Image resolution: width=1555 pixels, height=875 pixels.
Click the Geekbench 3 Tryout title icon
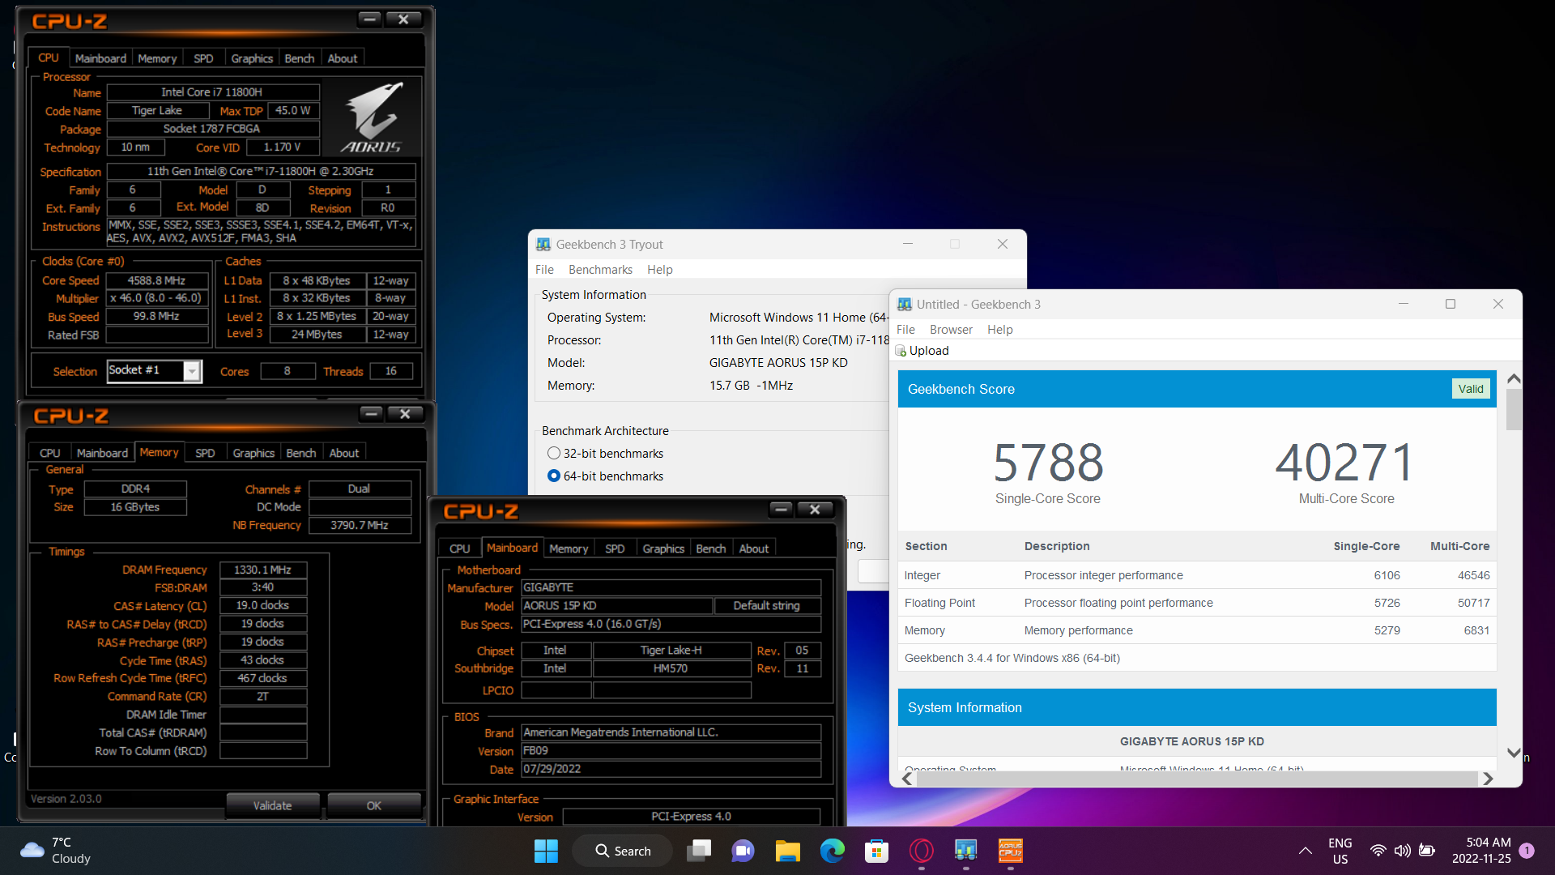543,244
